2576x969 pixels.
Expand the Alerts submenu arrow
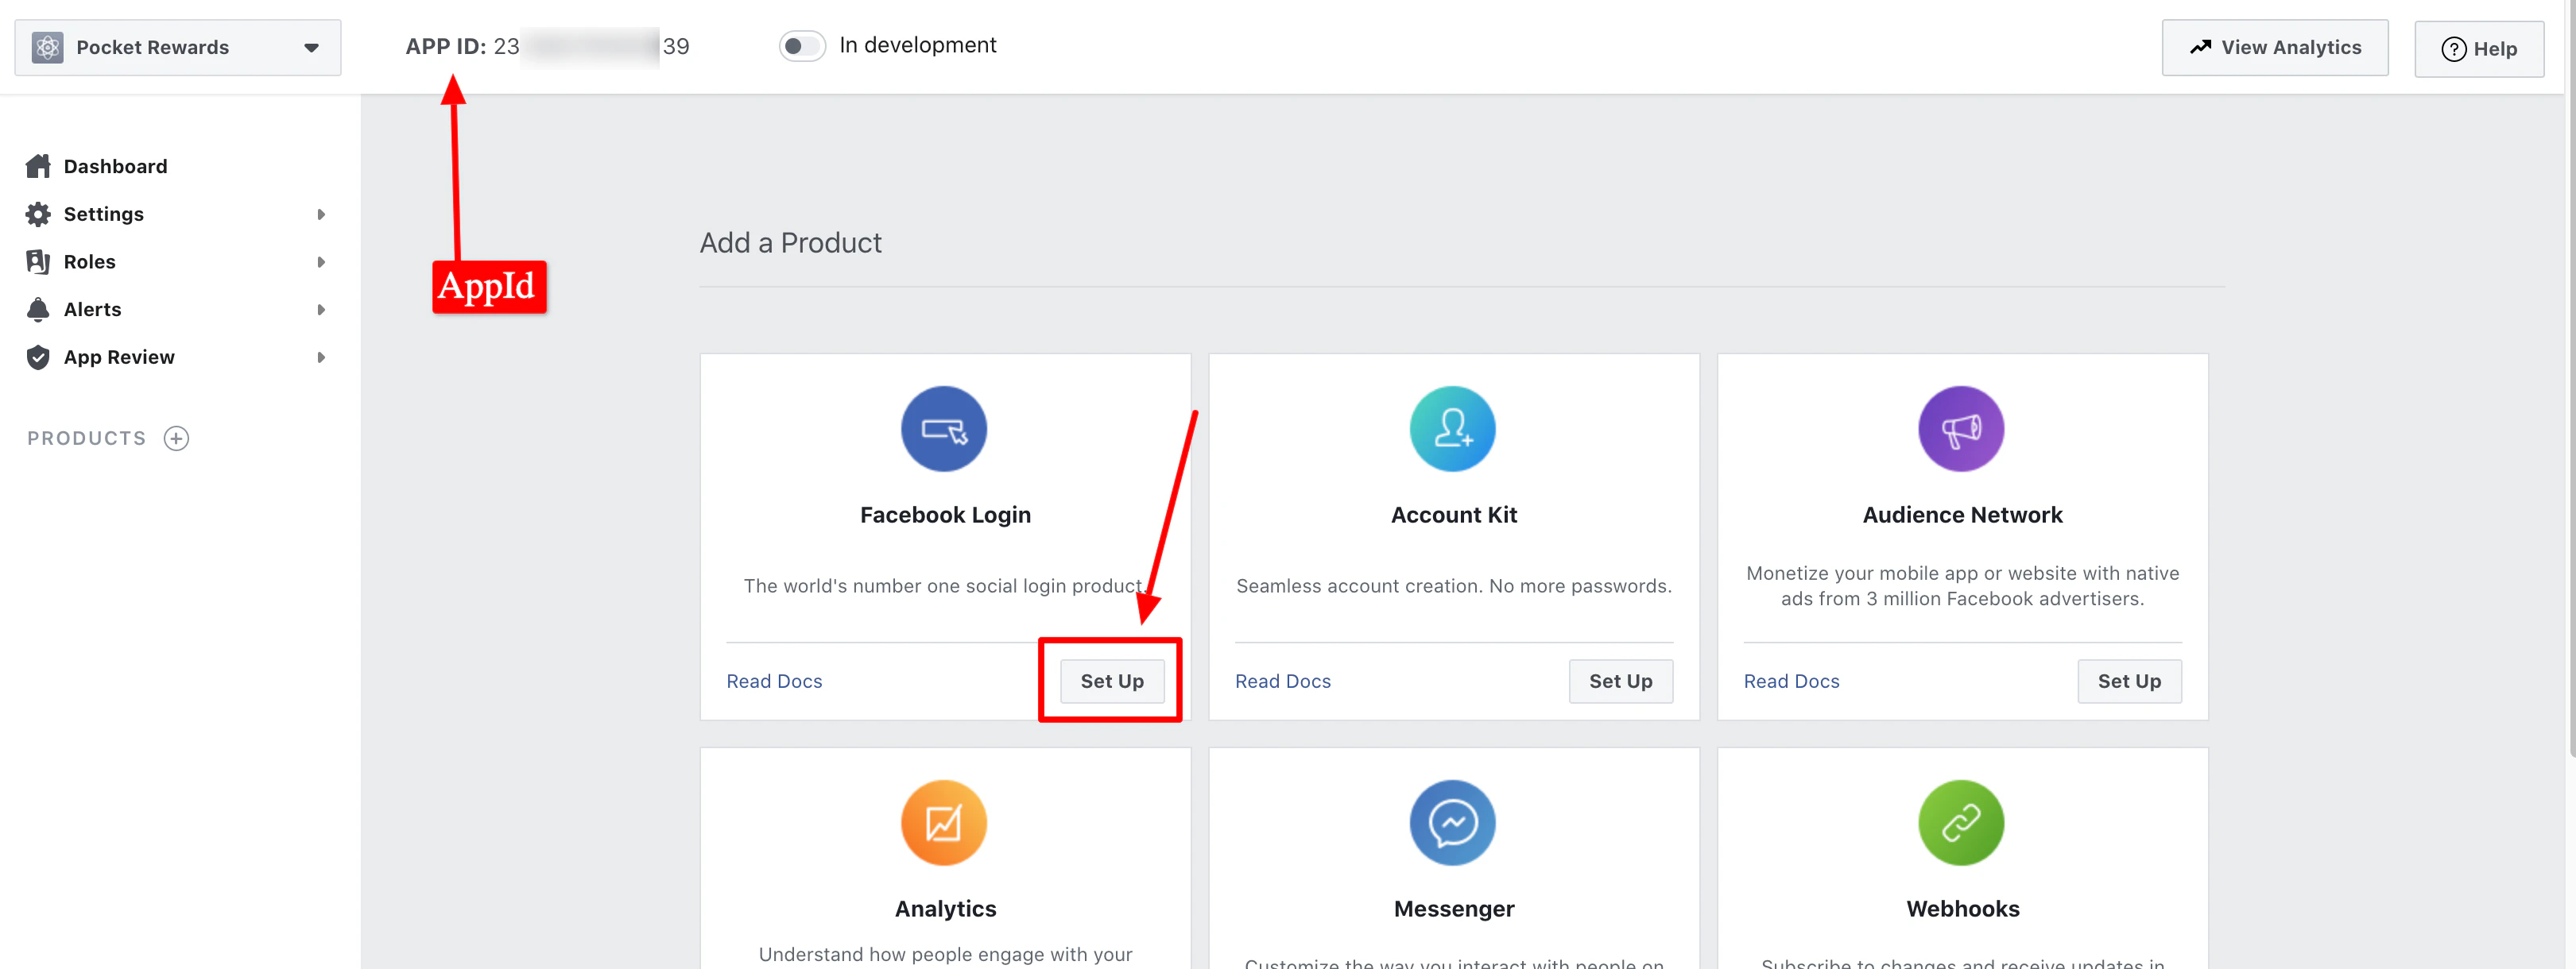coord(321,310)
